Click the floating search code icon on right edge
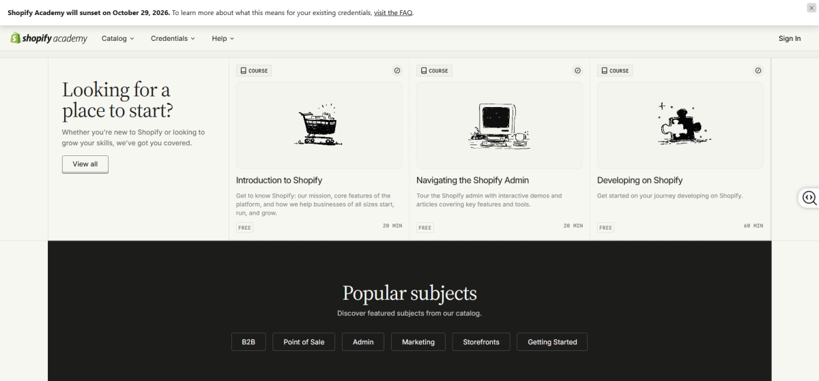 point(809,198)
